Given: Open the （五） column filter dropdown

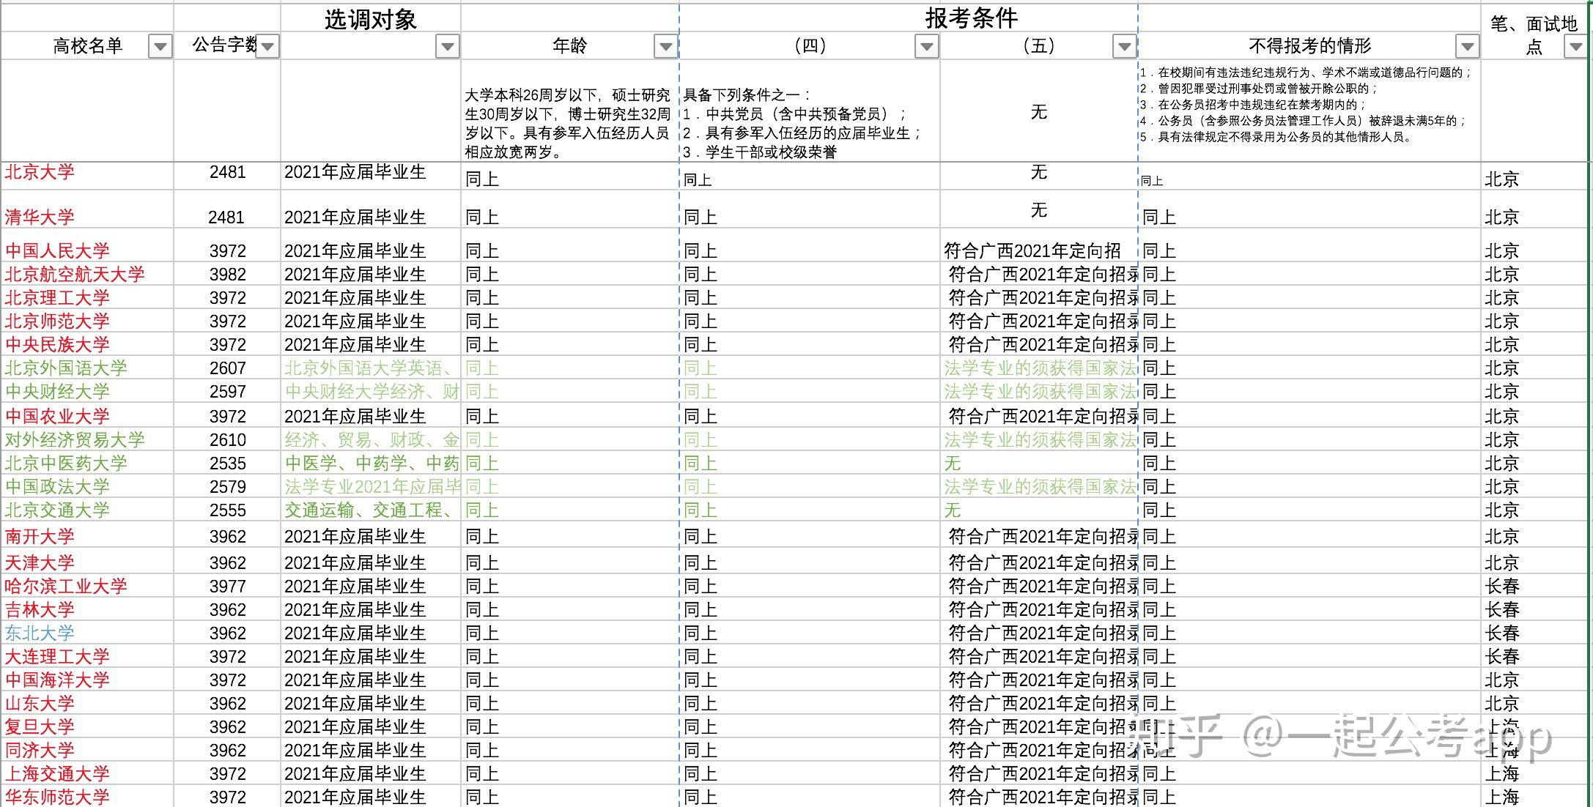Looking at the screenshot, I should [x=1124, y=47].
